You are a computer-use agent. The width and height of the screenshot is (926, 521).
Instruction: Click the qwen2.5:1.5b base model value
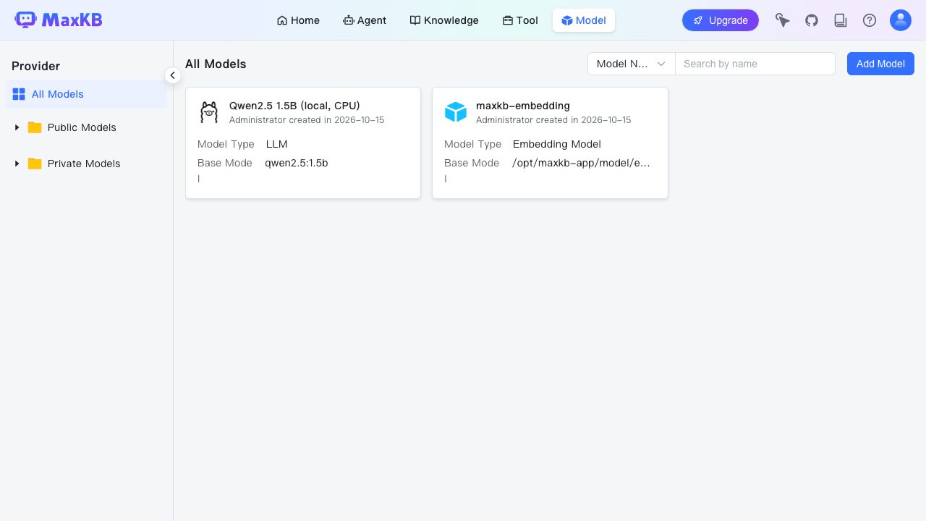[297, 163]
